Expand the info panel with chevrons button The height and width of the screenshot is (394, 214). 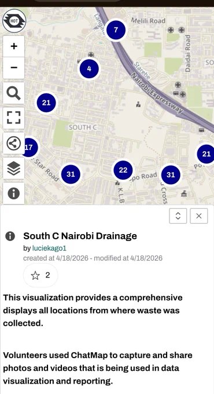[x=178, y=216]
